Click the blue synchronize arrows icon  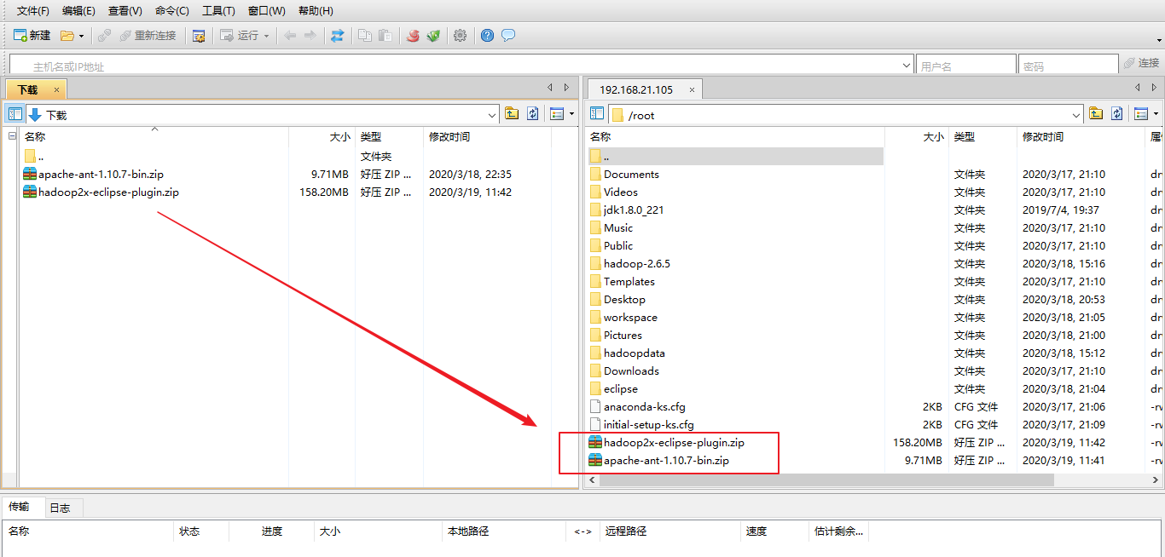pyautogui.click(x=338, y=36)
